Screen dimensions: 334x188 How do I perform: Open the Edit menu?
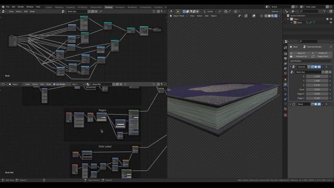14,7
